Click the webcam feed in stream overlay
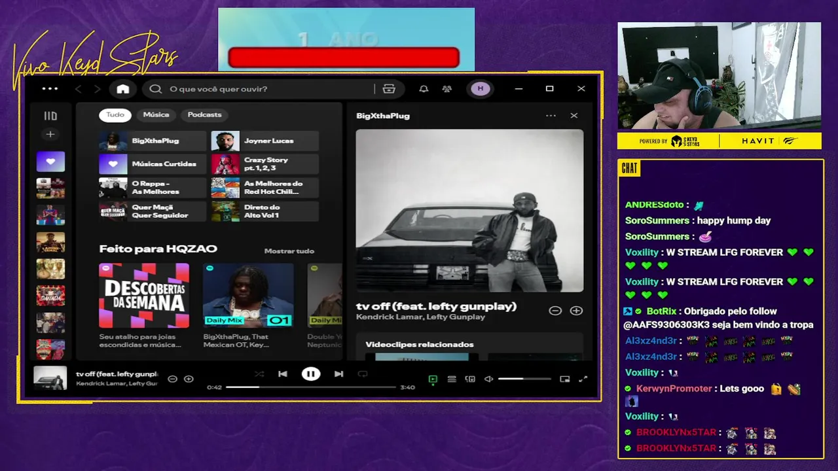Image resolution: width=838 pixels, height=471 pixels. pos(720,76)
